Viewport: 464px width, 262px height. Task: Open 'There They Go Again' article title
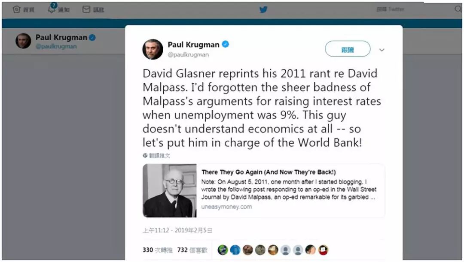click(x=269, y=172)
